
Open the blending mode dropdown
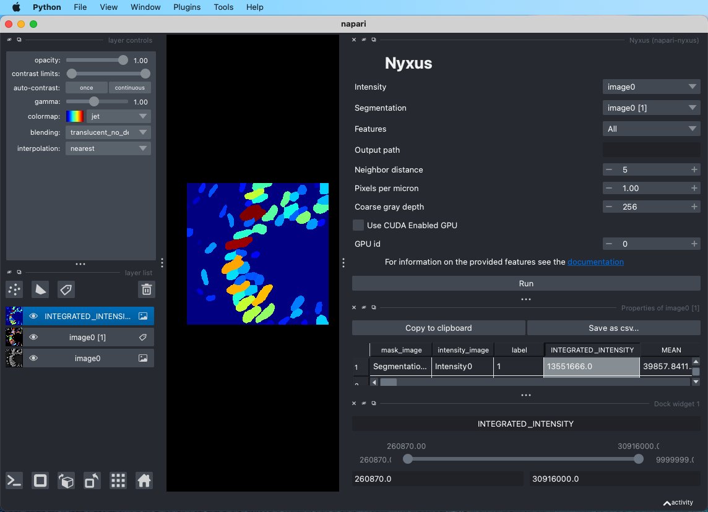[108, 132]
